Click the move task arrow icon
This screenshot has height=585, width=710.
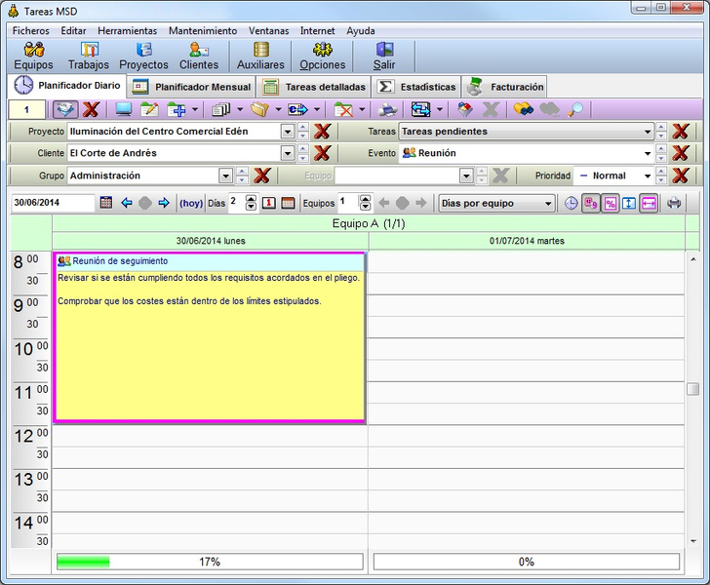pyautogui.click(x=298, y=109)
